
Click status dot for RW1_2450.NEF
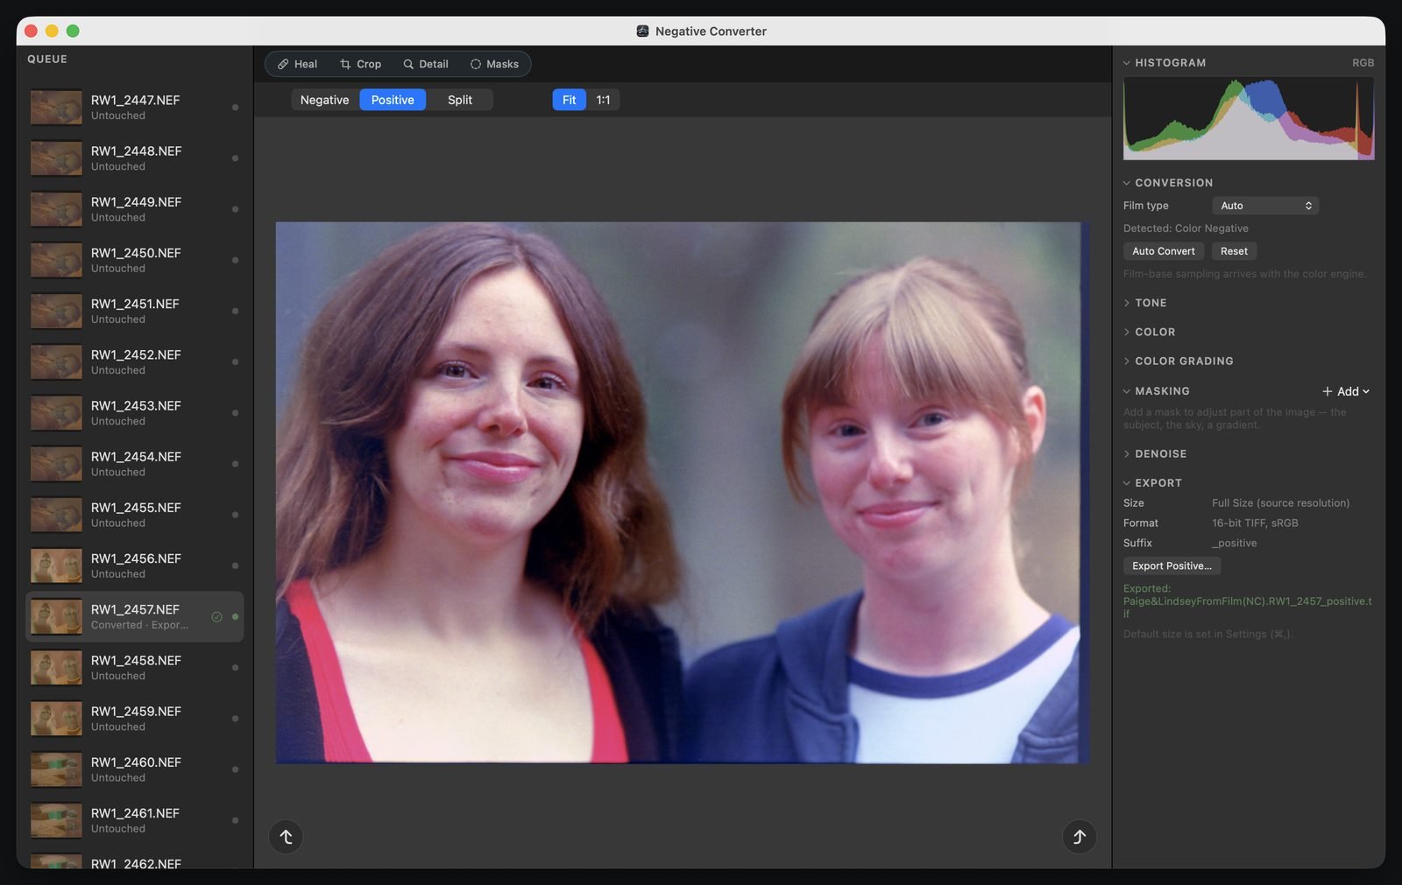pyautogui.click(x=235, y=260)
